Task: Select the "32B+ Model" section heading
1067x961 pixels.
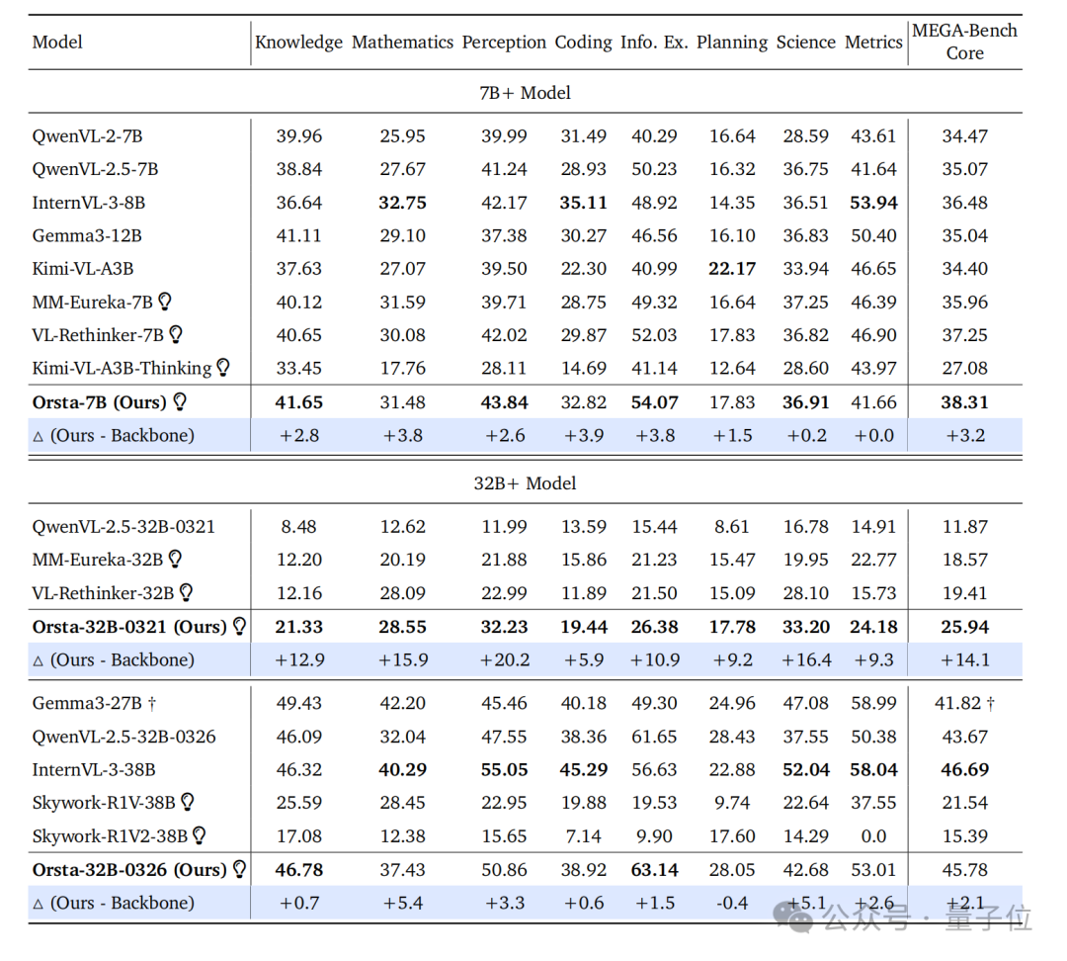Action: pos(525,483)
